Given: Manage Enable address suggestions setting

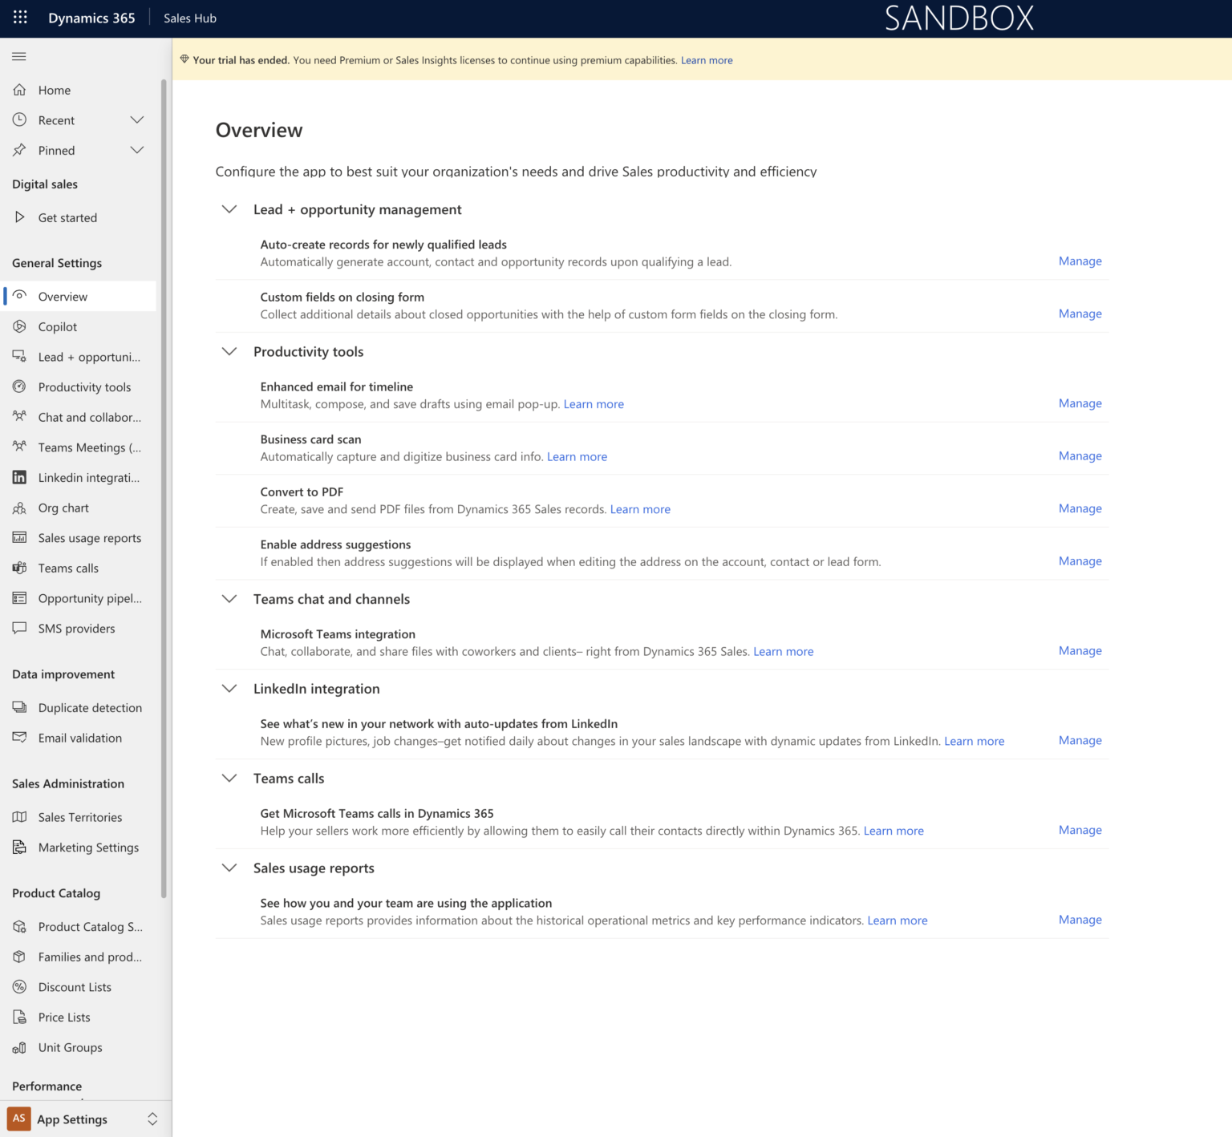Looking at the screenshot, I should (x=1080, y=561).
